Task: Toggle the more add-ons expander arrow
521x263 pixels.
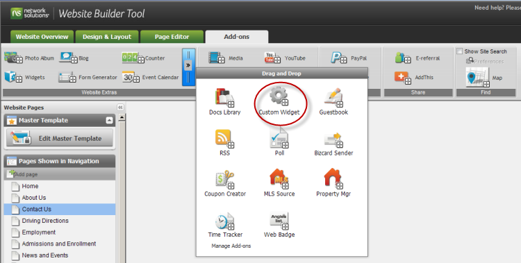Action: click(x=188, y=65)
